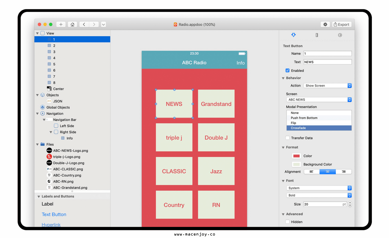Image resolution: width=389 pixels, height=238 pixels.
Task: Choose Push from Bottom presentation
Action: click(319, 118)
